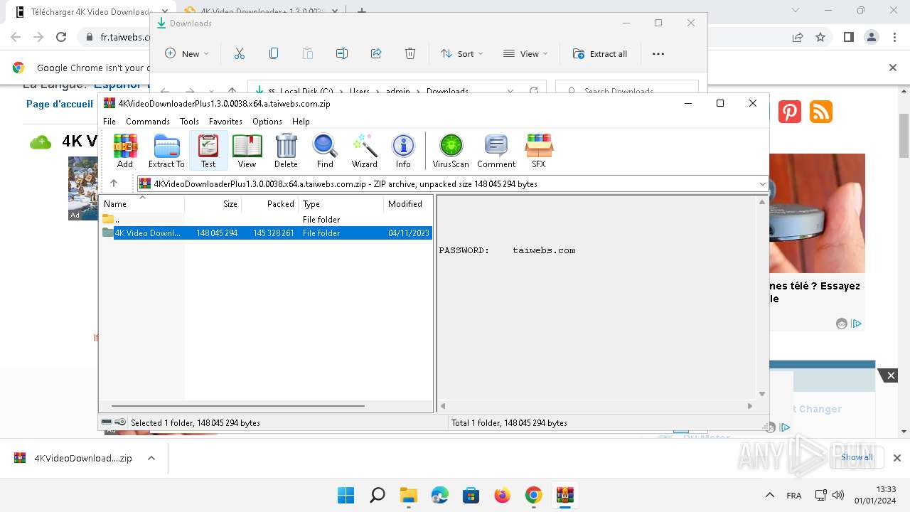The width and height of the screenshot is (910, 512).
Task: Launch the Wizard wand tool
Action: pos(365,151)
